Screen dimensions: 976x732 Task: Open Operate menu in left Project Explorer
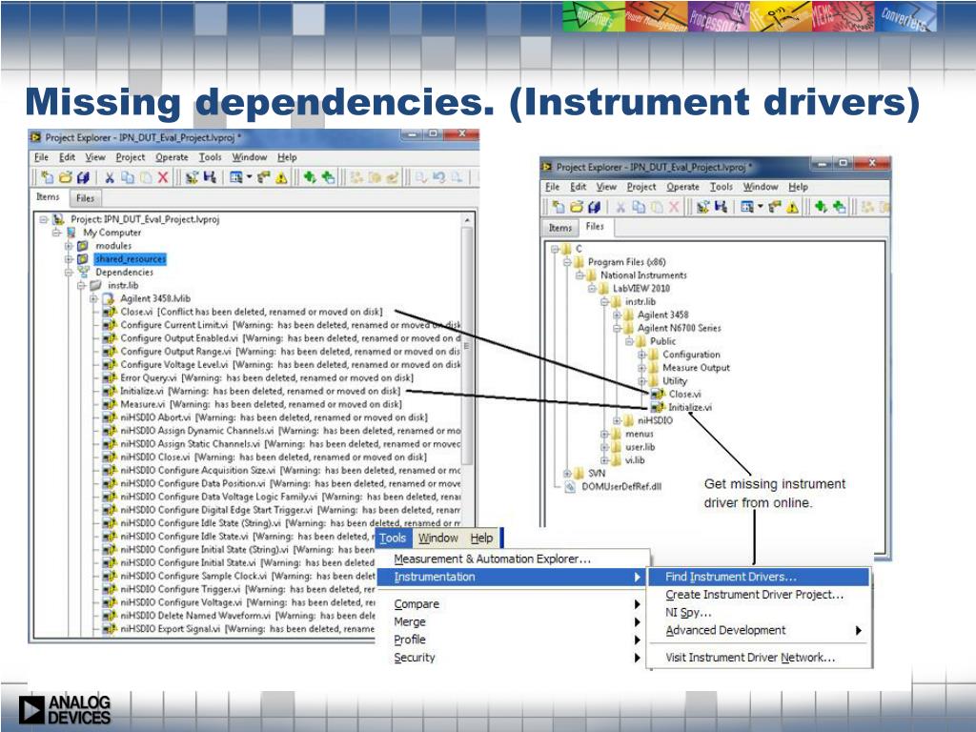pyautogui.click(x=172, y=157)
